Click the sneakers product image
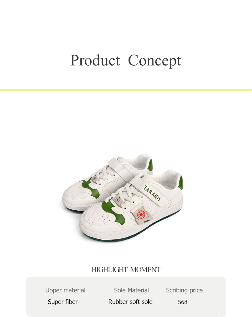This screenshot has width=252, height=317. tap(123, 198)
